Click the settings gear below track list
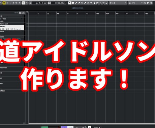155x128 pixels. tap(24, 123)
